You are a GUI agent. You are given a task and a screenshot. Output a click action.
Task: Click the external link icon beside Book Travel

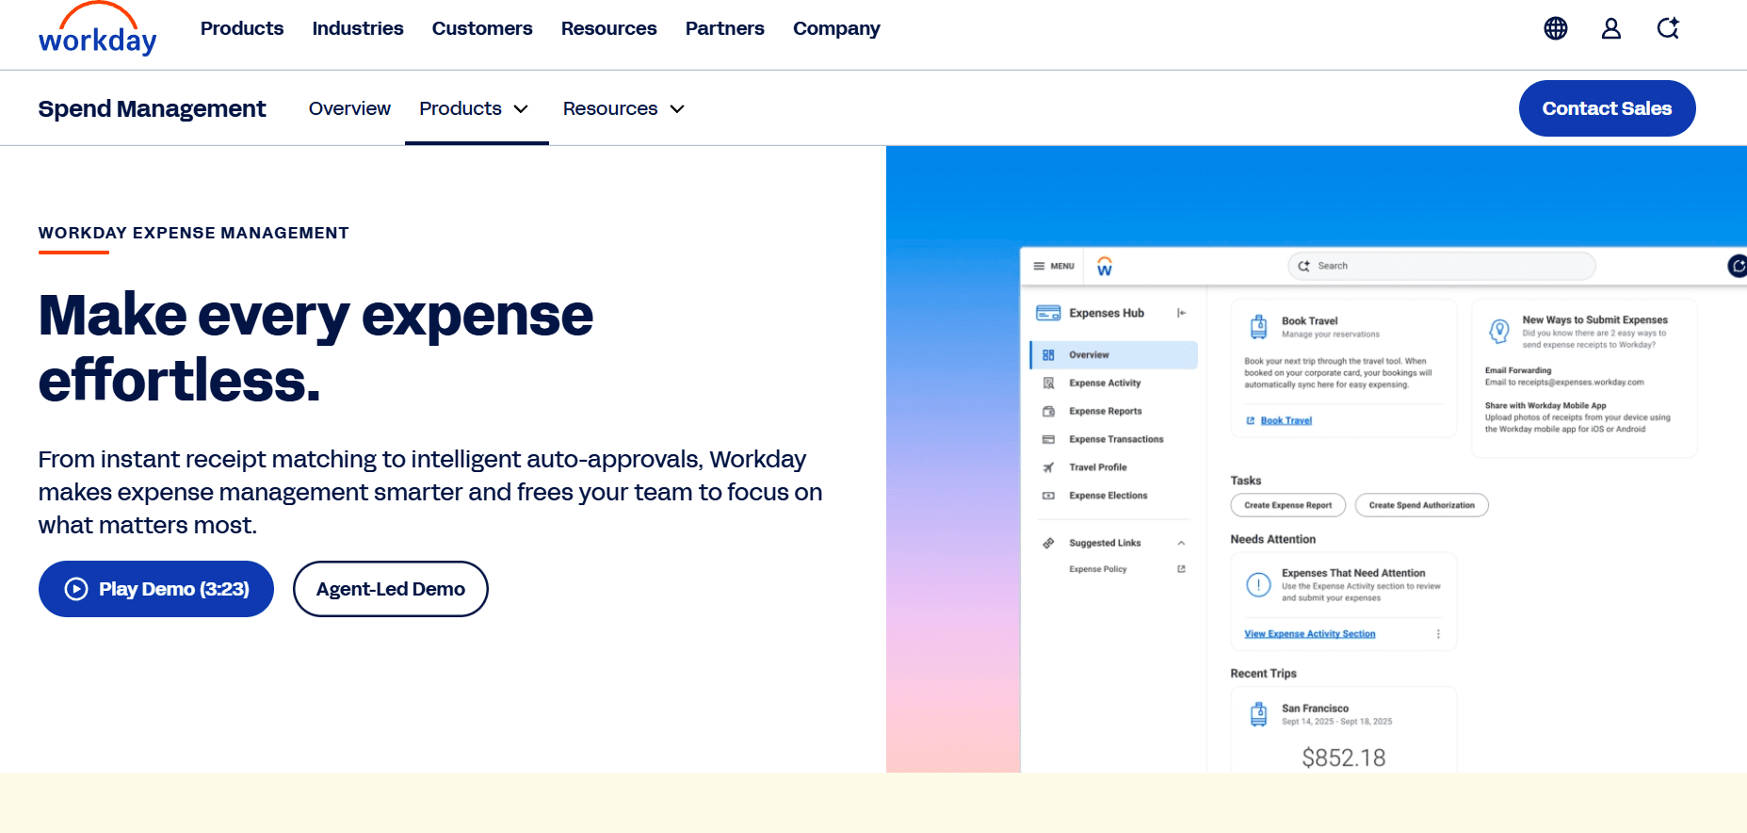pos(1251,420)
